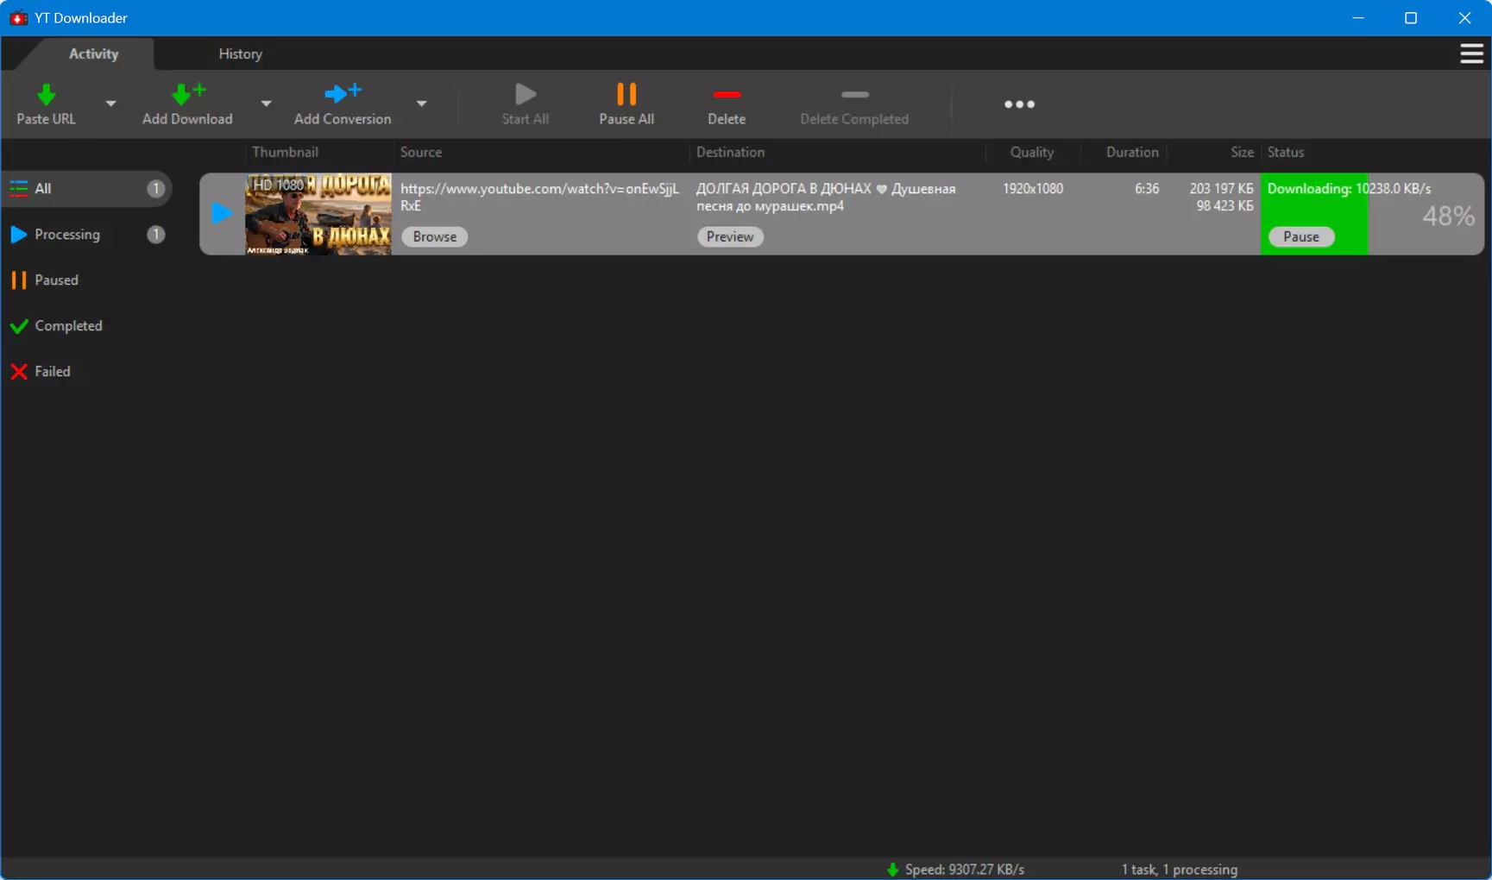Click the YouTube source URL text
The width and height of the screenshot is (1492, 880).
pos(539,197)
